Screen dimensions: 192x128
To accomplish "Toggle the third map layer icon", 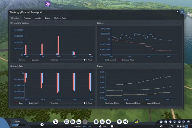I will pos(170,122).
